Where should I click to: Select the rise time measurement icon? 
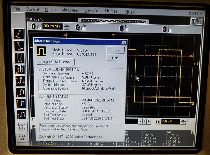click(19, 34)
